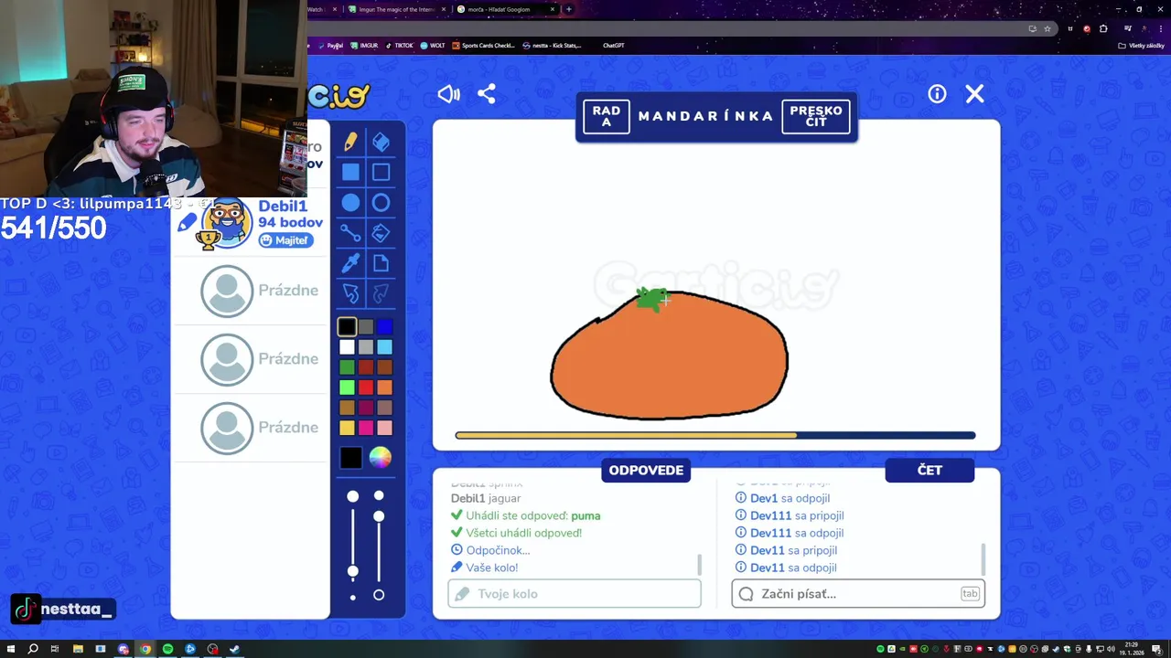Open the info circle icon
Viewport: 1171px width, 658px height.
tap(937, 94)
